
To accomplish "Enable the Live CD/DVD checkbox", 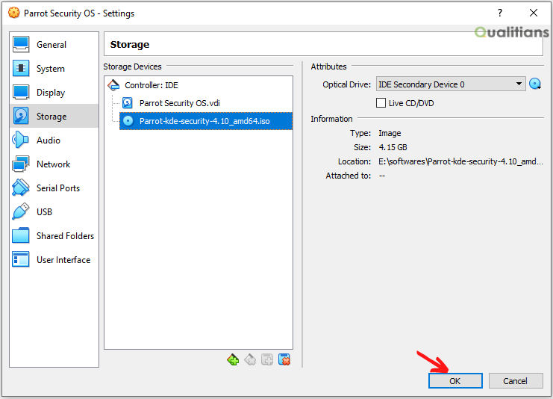I will [x=381, y=103].
